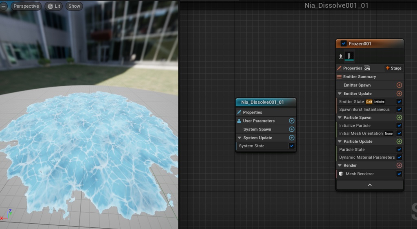Select the Frozen001 mesh renderer thumbnail
The image size is (417, 229).
click(x=349, y=56)
